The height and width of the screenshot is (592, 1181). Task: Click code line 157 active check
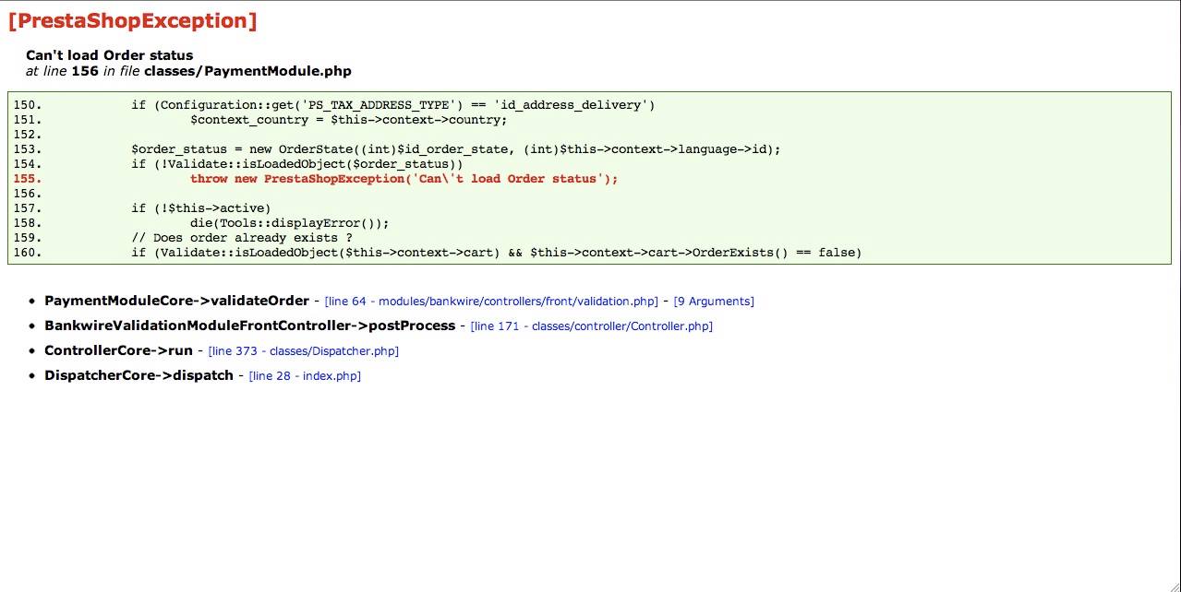coord(200,208)
